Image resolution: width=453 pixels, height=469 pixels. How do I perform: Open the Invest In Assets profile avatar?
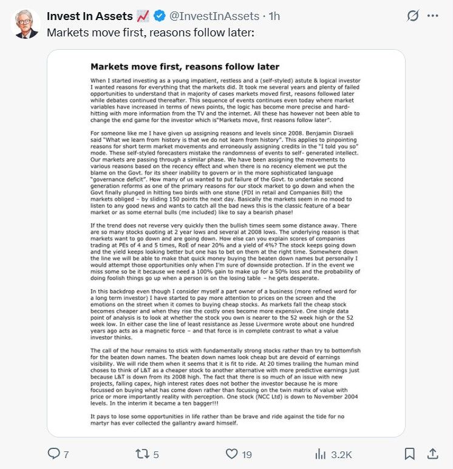[26, 24]
